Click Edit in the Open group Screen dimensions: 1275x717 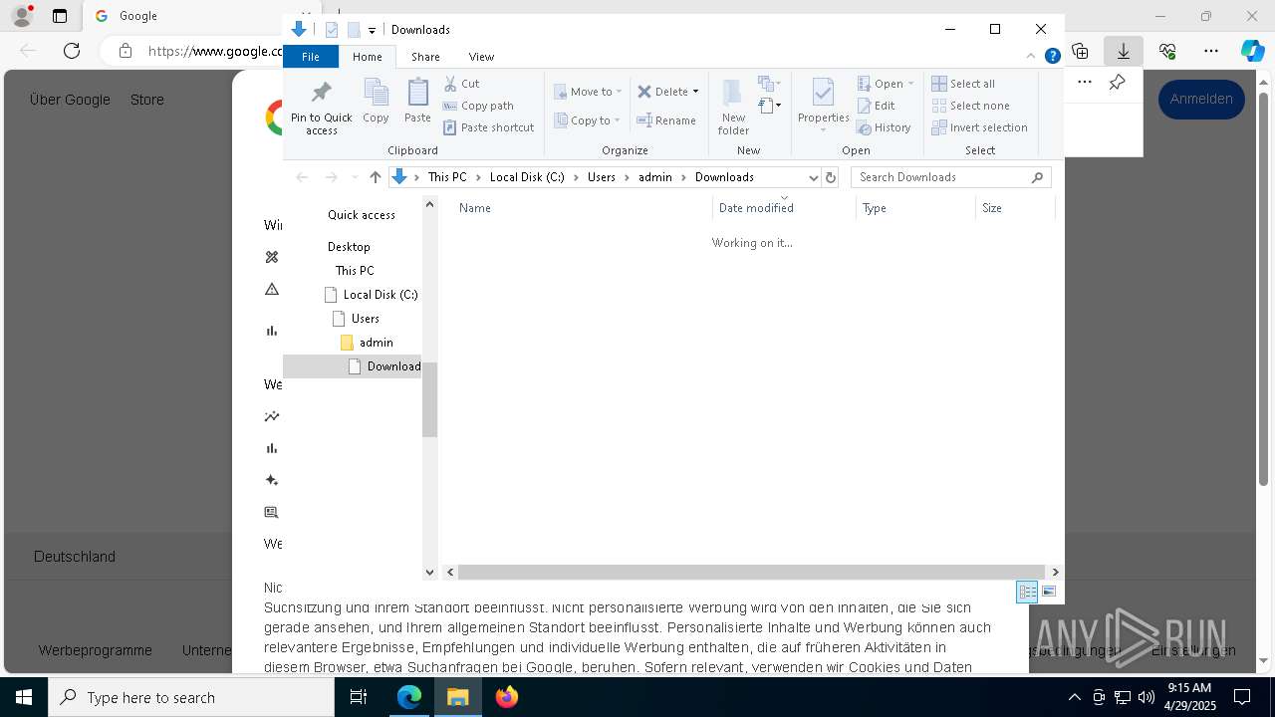(x=876, y=106)
